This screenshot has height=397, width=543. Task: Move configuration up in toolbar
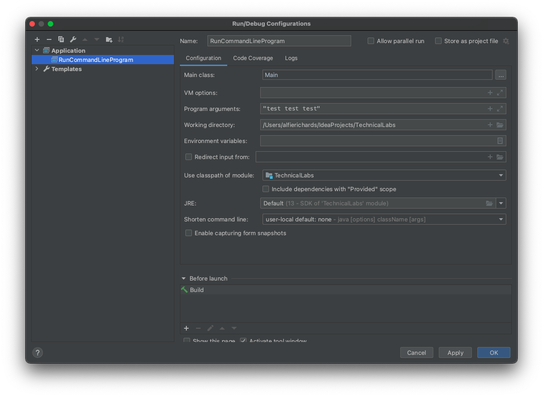[85, 39]
